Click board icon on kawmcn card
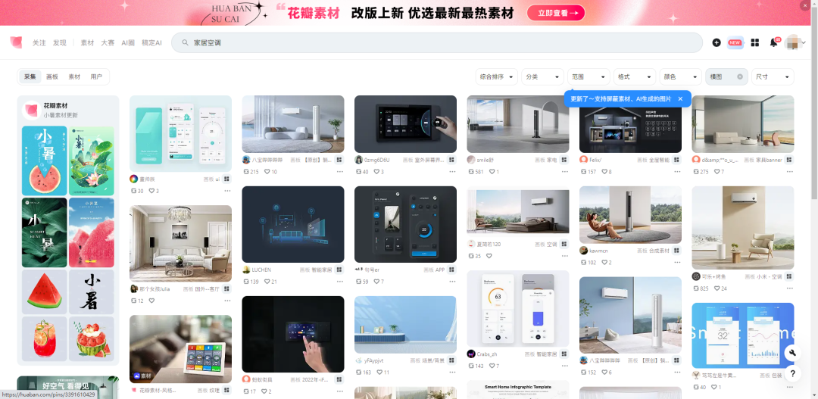Image resolution: width=818 pixels, height=399 pixels. tap(676, 251)
